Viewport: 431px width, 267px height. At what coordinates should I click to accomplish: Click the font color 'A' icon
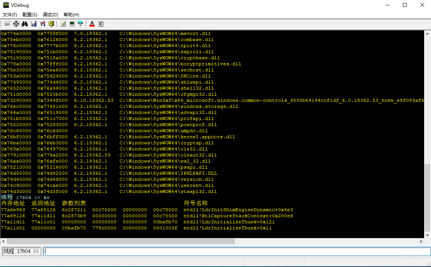pyautogui.click(x=92, y=24)
